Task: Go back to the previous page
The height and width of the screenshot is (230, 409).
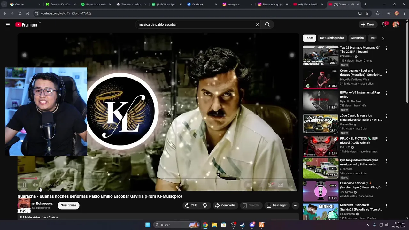Action: pos(4,13)
